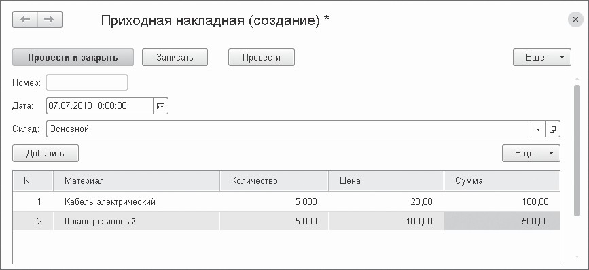Click the back navigation arrow
The image size is (589, 270).
25,20
